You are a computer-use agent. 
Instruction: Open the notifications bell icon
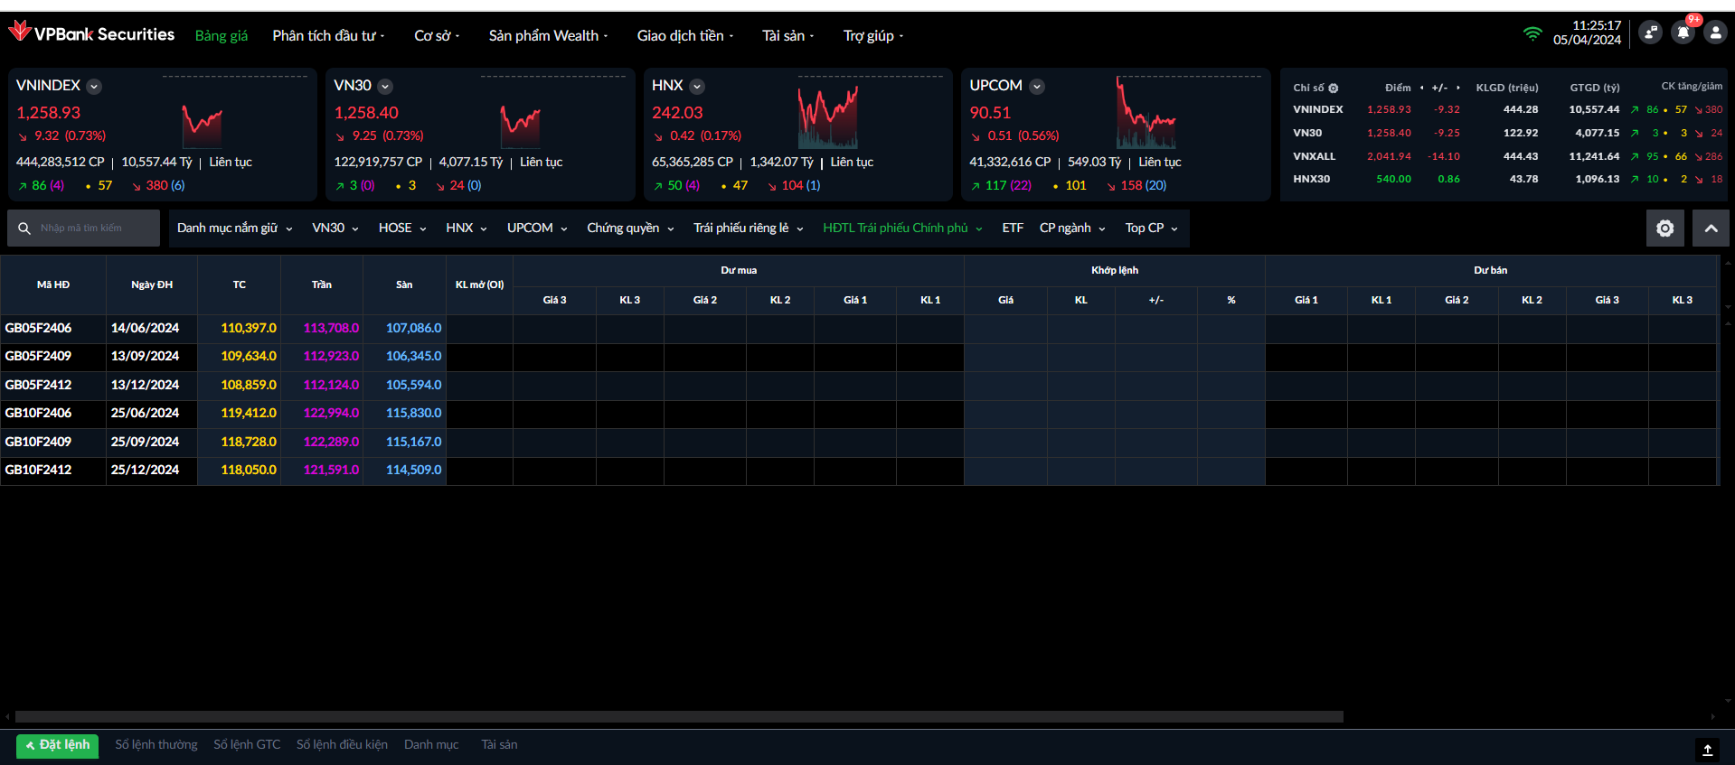click(x=1683, y=33)
